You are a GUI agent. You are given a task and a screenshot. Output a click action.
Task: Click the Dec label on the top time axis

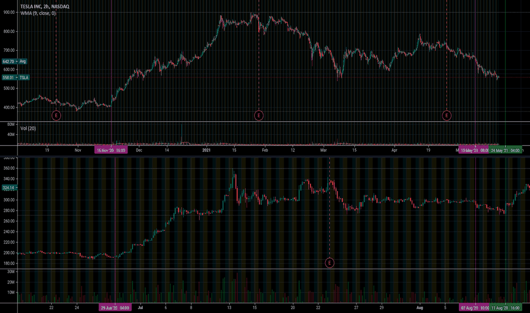[x=139, y=150]
